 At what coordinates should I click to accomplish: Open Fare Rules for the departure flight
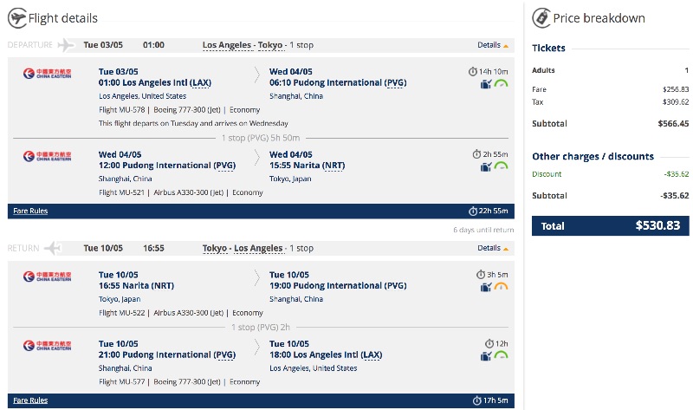point(30,211)
